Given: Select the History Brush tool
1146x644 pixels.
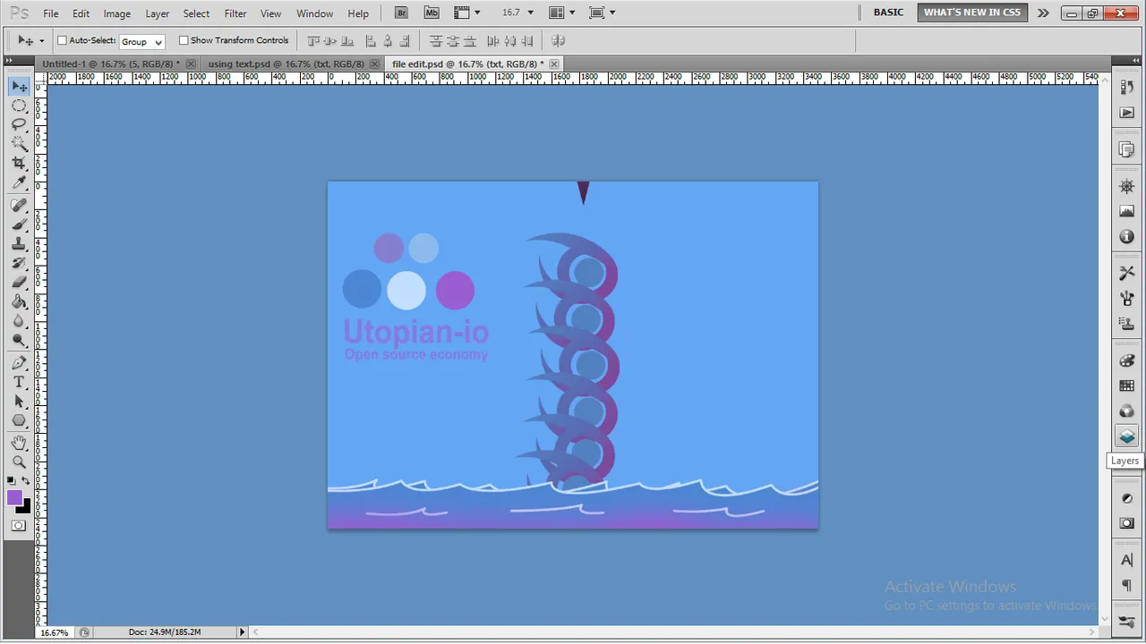Looking at the screenshot, I should click(x=19, y=263).
